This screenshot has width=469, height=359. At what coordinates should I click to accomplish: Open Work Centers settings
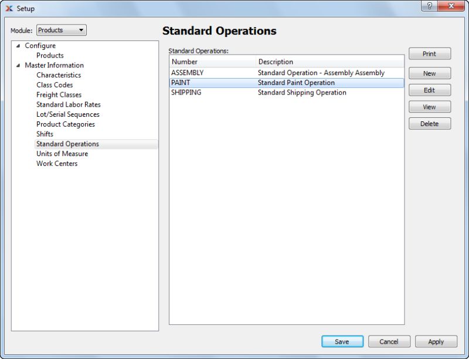tap(56, 163)
